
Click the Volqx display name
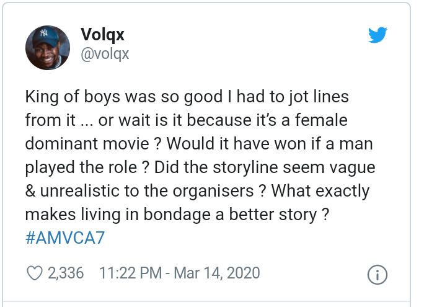pos(103,35)
